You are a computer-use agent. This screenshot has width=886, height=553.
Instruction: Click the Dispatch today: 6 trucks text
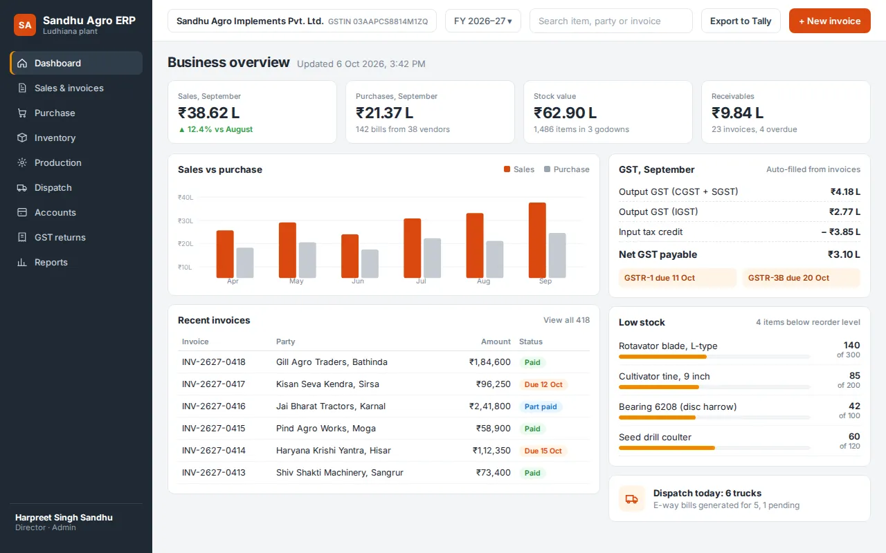[x=707, y=493]
